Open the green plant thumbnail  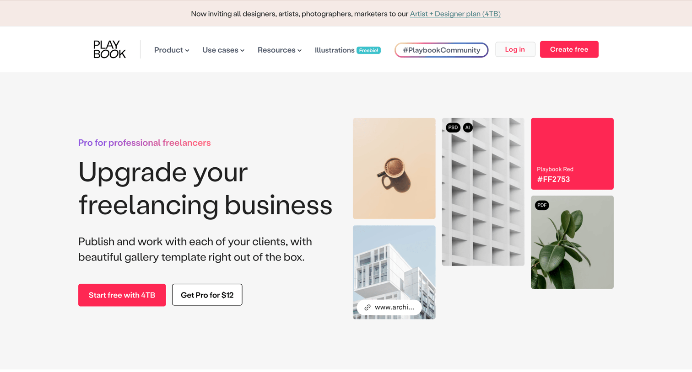(572, 242)
